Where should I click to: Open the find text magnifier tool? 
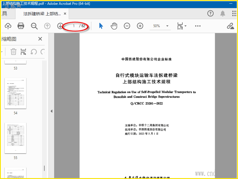pyautogui.click(x=34, y=26)
